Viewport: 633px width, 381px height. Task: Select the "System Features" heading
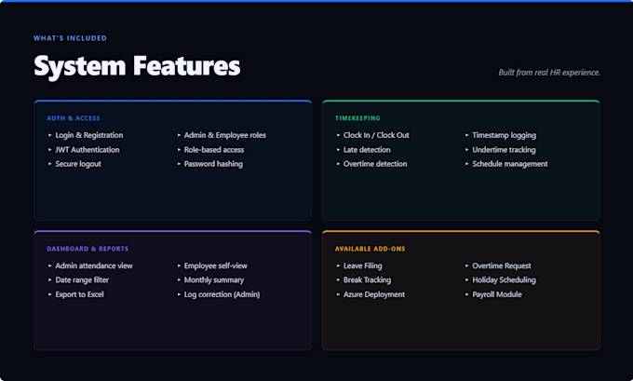pyautogui.click(x=137, y=66)
